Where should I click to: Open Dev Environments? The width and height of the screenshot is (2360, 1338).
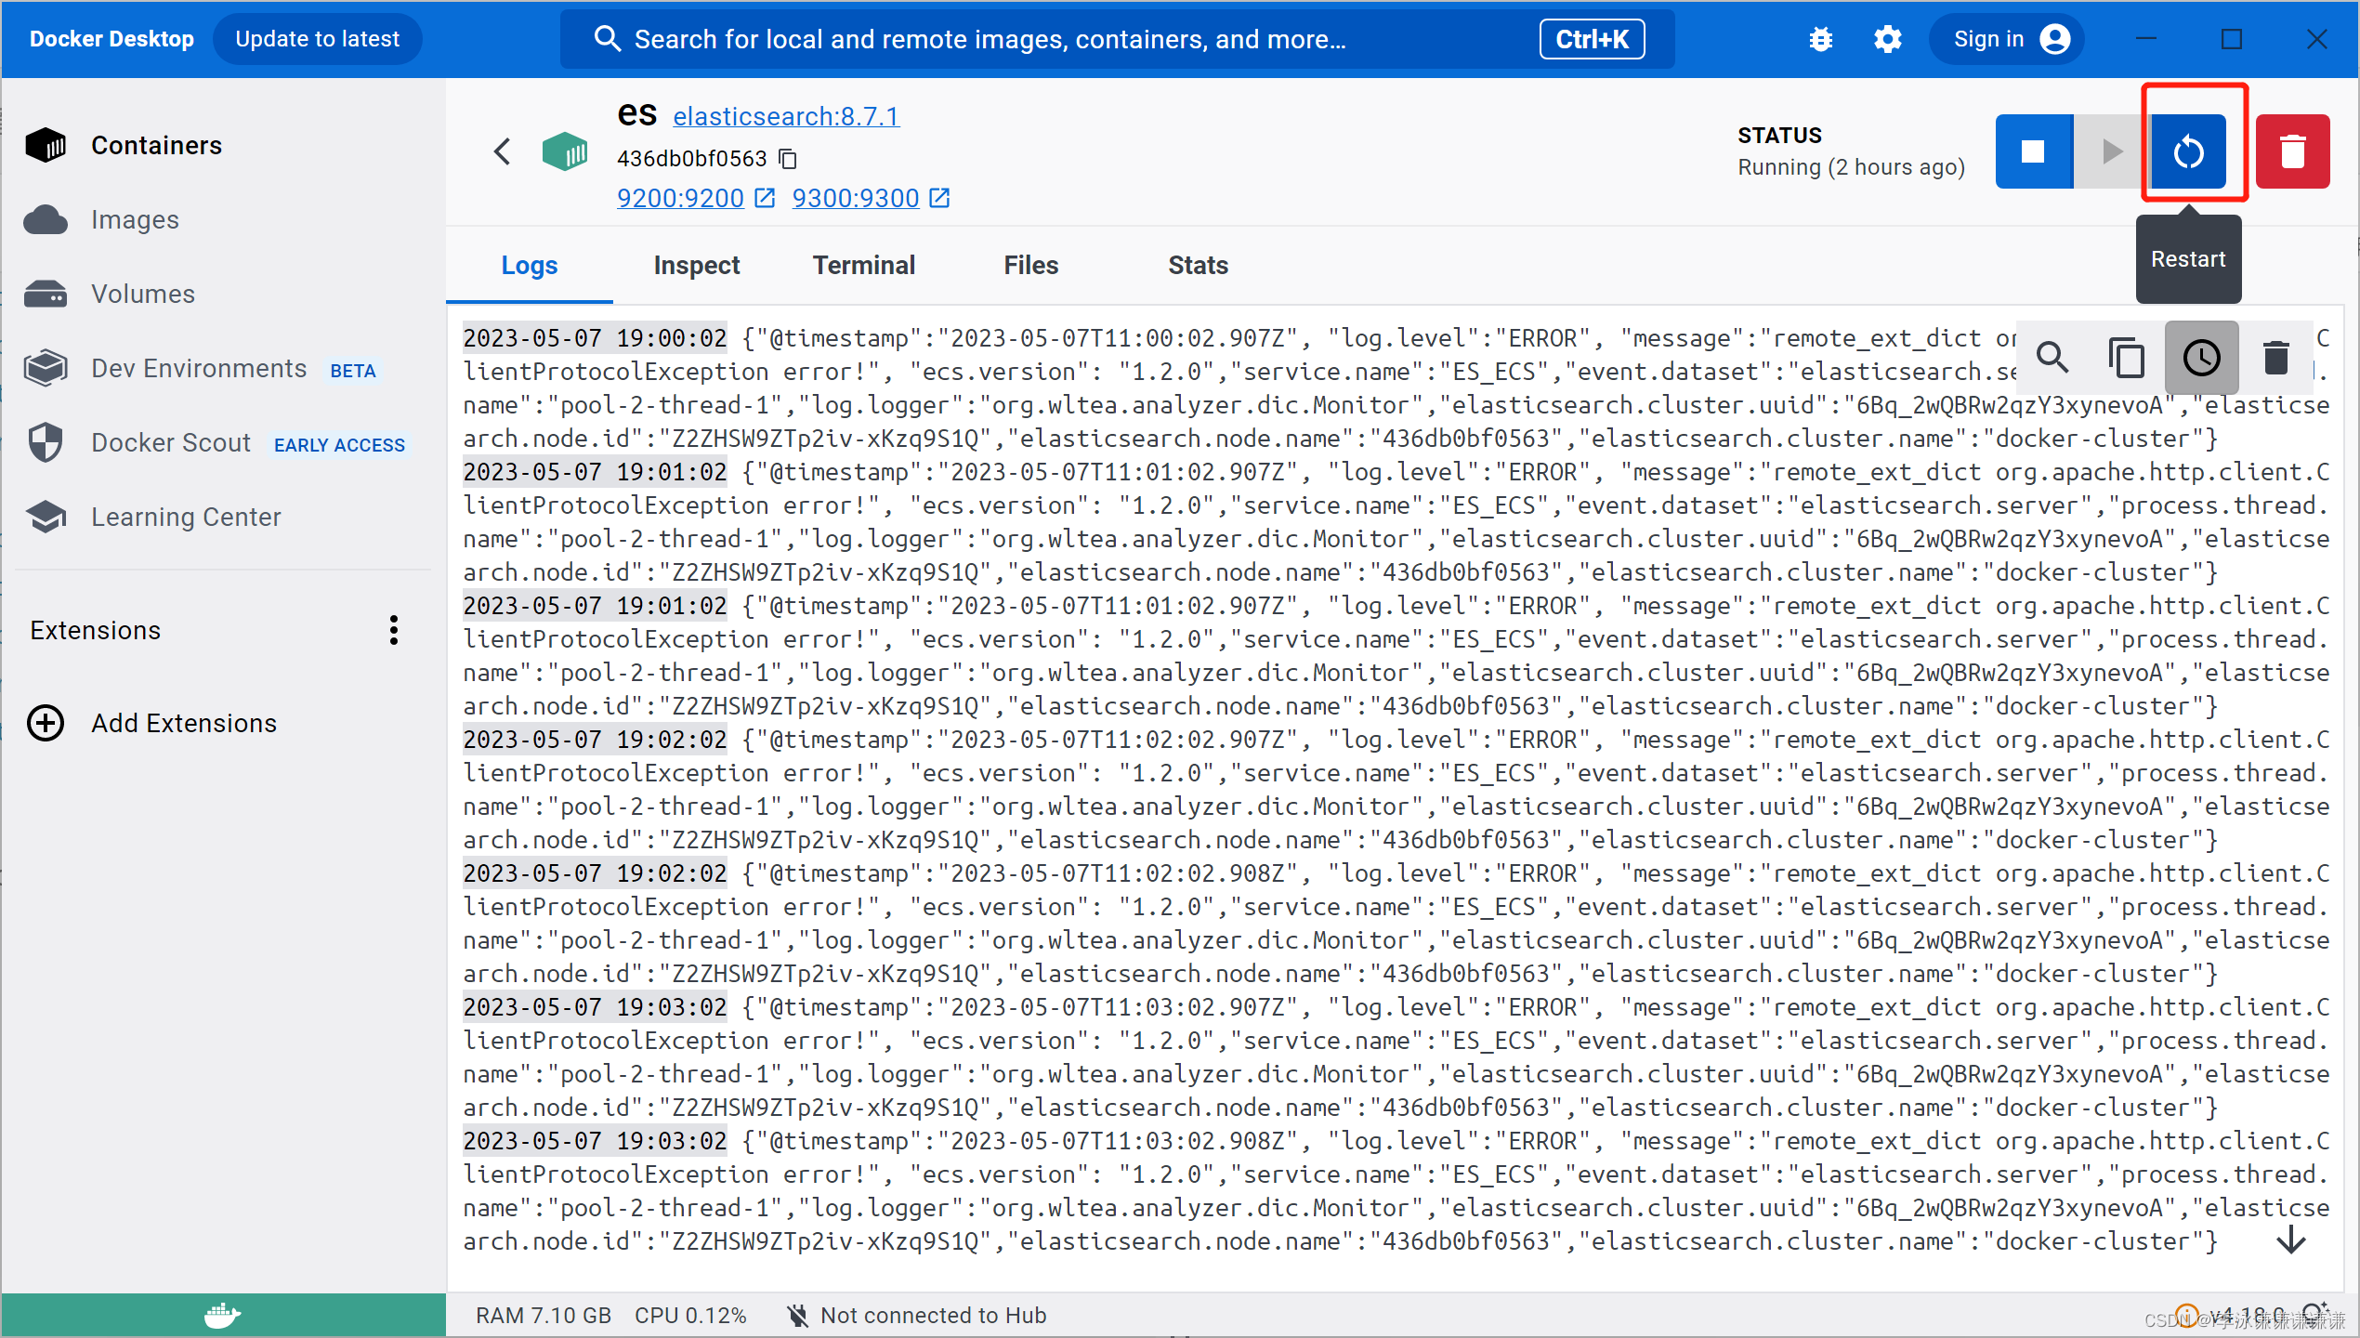point(197,368)
